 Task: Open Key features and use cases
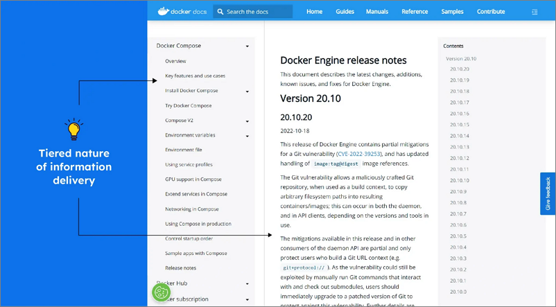pos(195,76)
